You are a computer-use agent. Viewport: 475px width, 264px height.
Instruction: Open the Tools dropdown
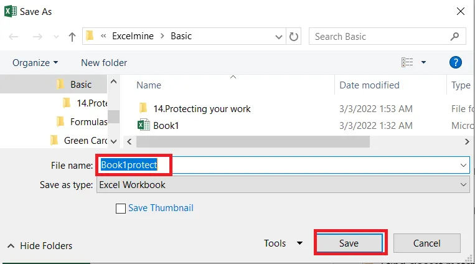[283, 243]
